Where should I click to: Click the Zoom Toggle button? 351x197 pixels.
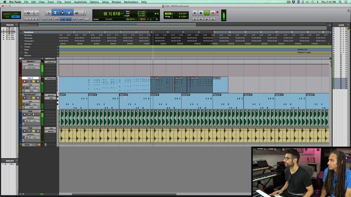(45, 19)
